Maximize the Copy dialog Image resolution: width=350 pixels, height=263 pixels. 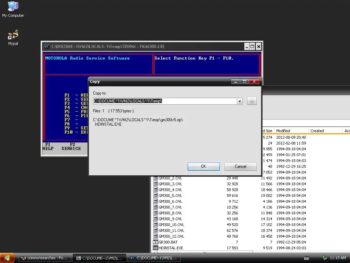click(x=244, y=82)
